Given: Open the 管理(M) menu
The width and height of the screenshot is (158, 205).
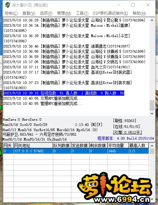Looking at the screenshot, I should click(64, 13).
